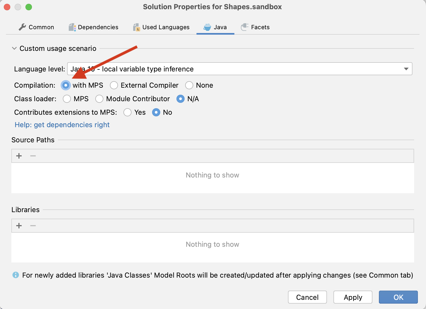This screenshot has width=426, height=309.
Task: Add a library using the plus icon
Action: click(19, 225)
